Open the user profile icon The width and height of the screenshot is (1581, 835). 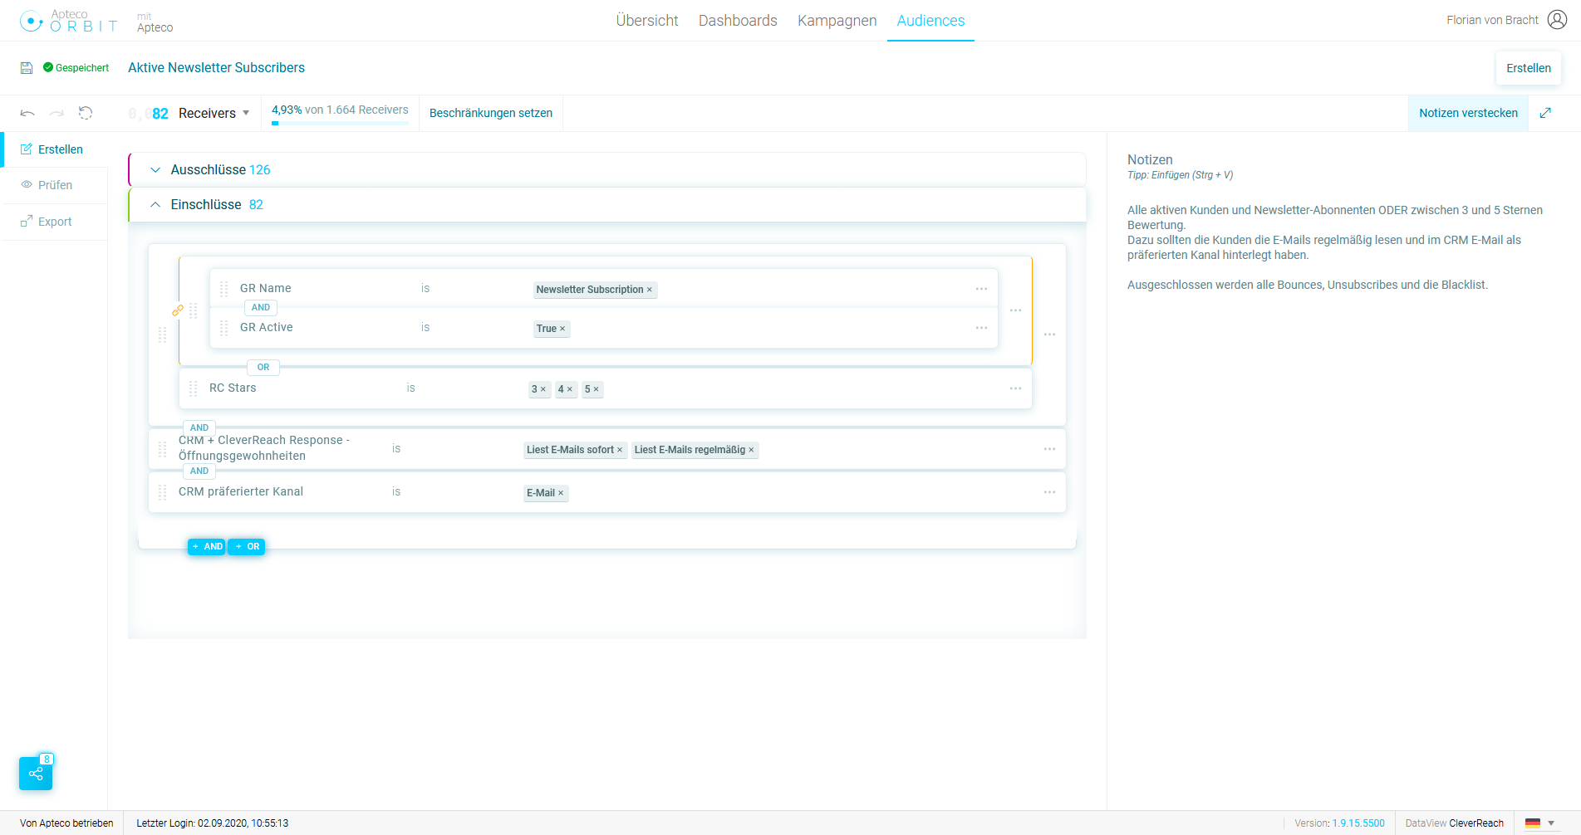(1558, 20)
